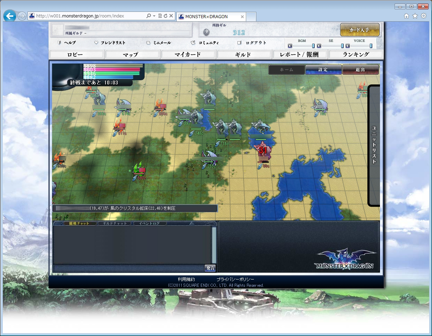Click the ログアウト logout link

tap(252, 43)
